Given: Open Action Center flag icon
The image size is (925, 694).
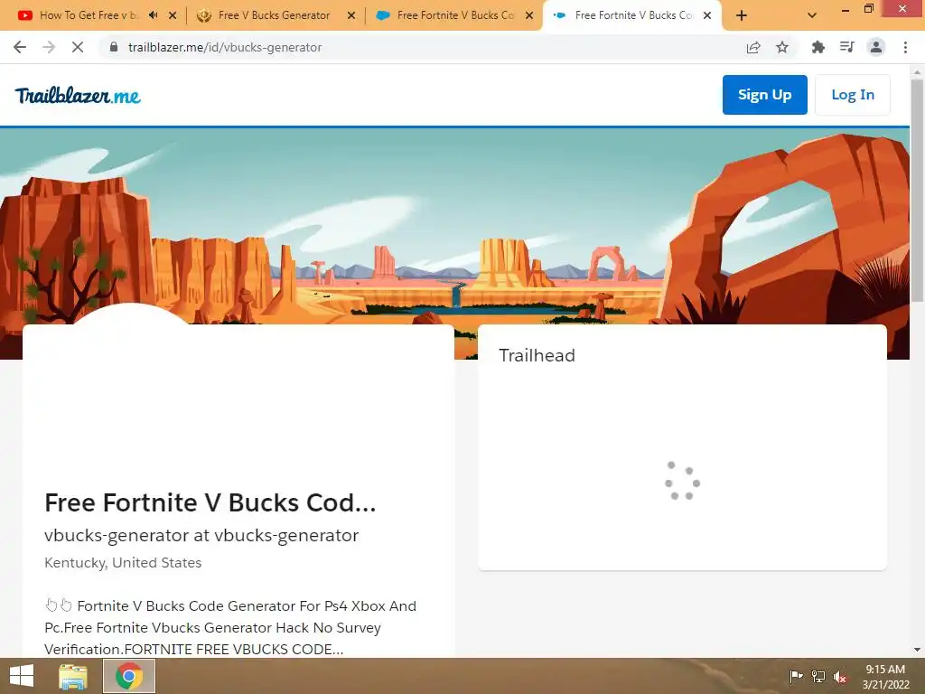Looking at the screenshot, I should point(796,676).
